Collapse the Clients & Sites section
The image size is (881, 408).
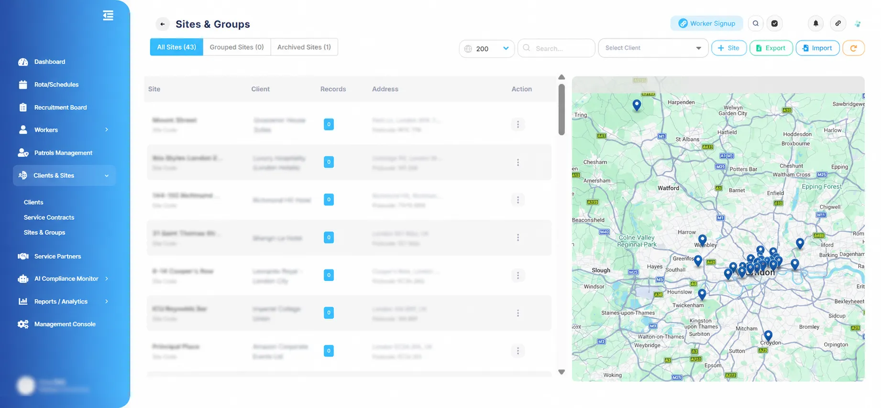107,176
